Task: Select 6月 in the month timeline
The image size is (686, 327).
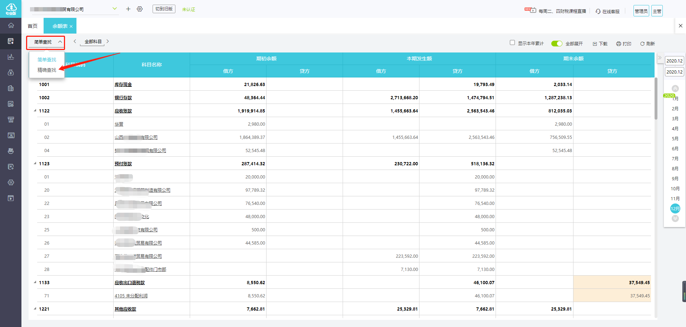Action: (675, 149)
